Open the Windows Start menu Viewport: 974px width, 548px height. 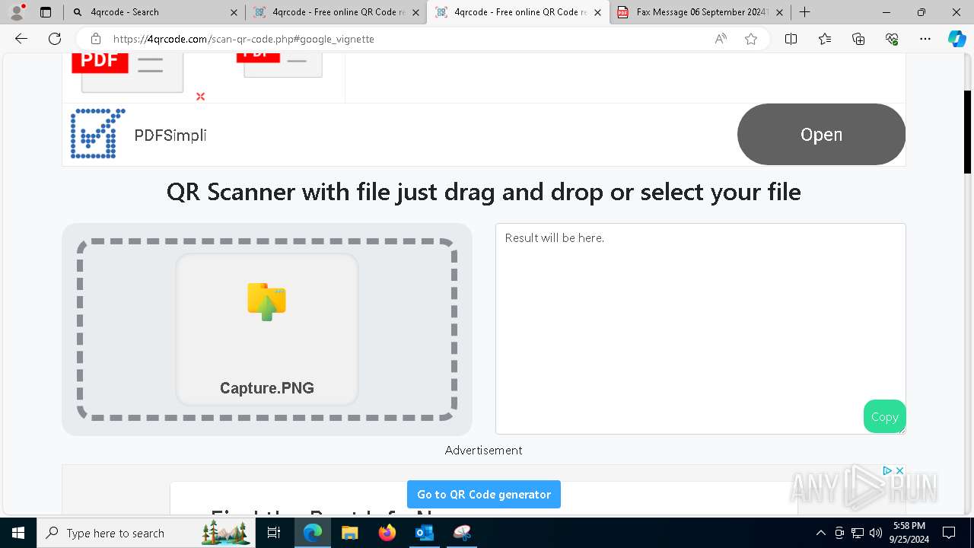tap(18, 533)
